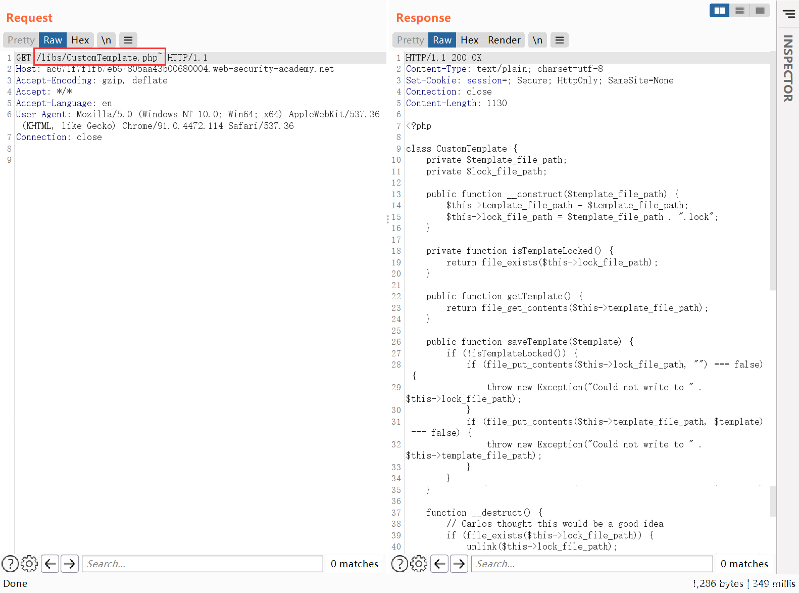Select the Response Pretty view tab

410,40
